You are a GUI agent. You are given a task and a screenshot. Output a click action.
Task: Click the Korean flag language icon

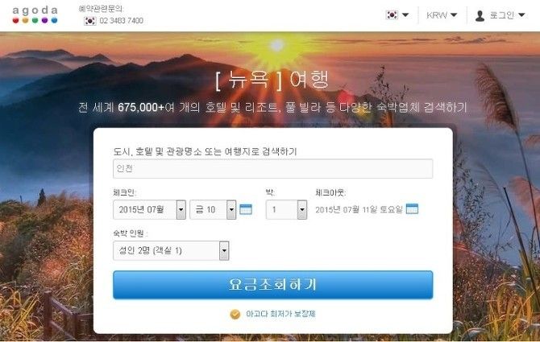[392, 14]
